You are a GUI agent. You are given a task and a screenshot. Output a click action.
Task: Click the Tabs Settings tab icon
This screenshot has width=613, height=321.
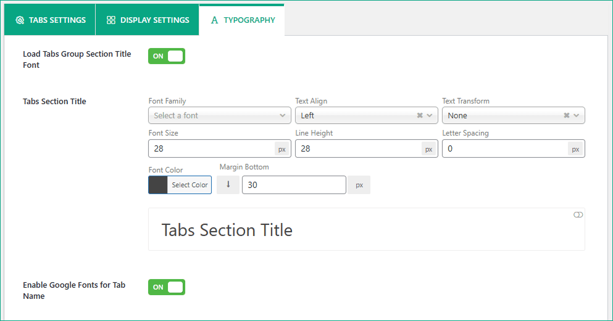coord(19,20)
